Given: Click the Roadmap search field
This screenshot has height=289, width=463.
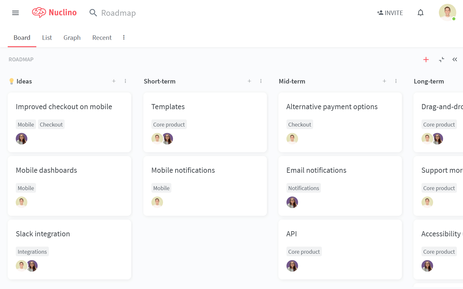Looking at the screenshot, I should click(118, 13).
